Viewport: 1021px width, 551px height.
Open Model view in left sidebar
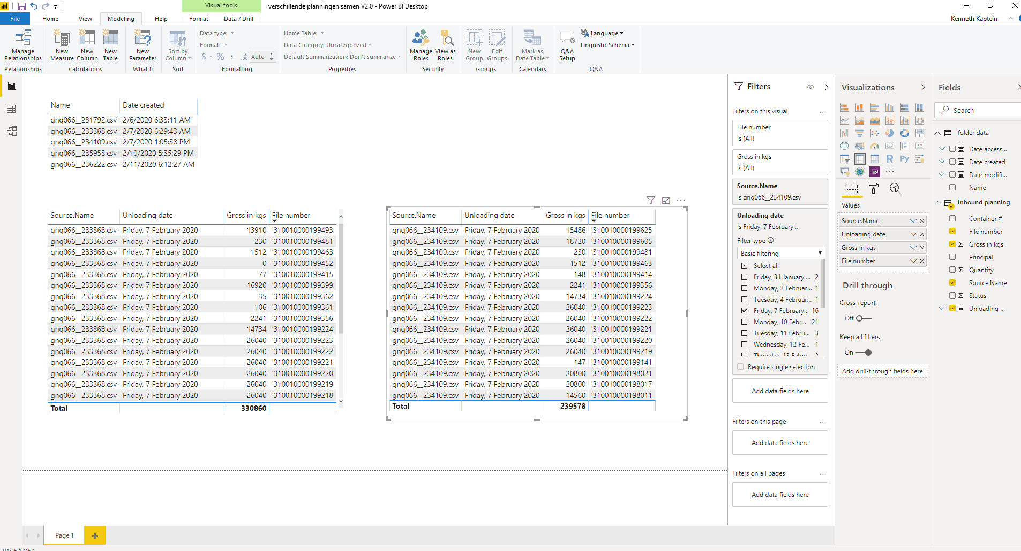pyautogui.click(x=11, y=131)
